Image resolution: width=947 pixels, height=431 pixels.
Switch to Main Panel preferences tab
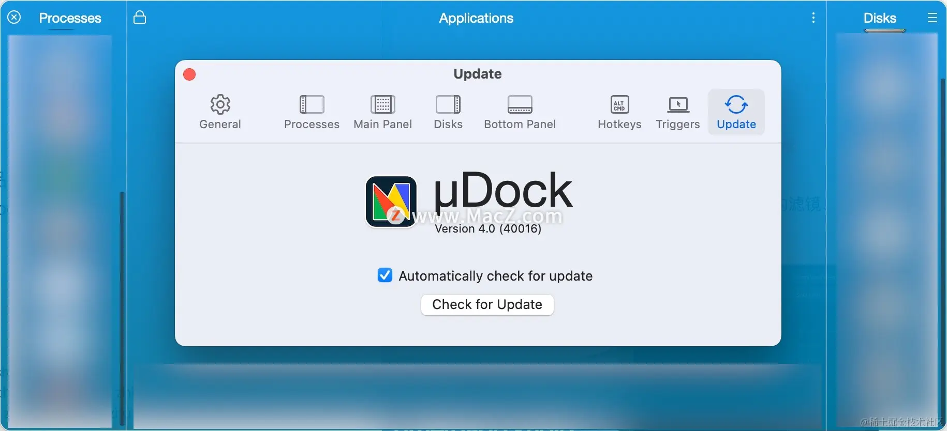pos(382,112)
